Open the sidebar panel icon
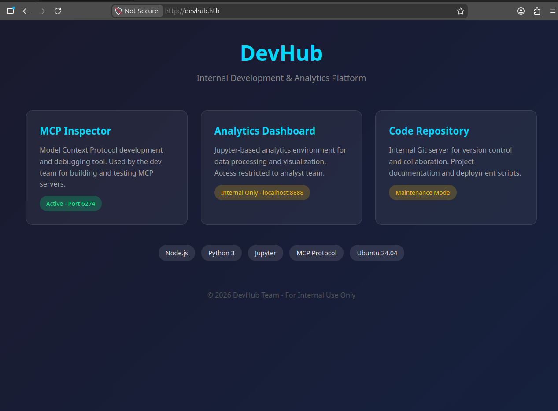 (10, 11)
